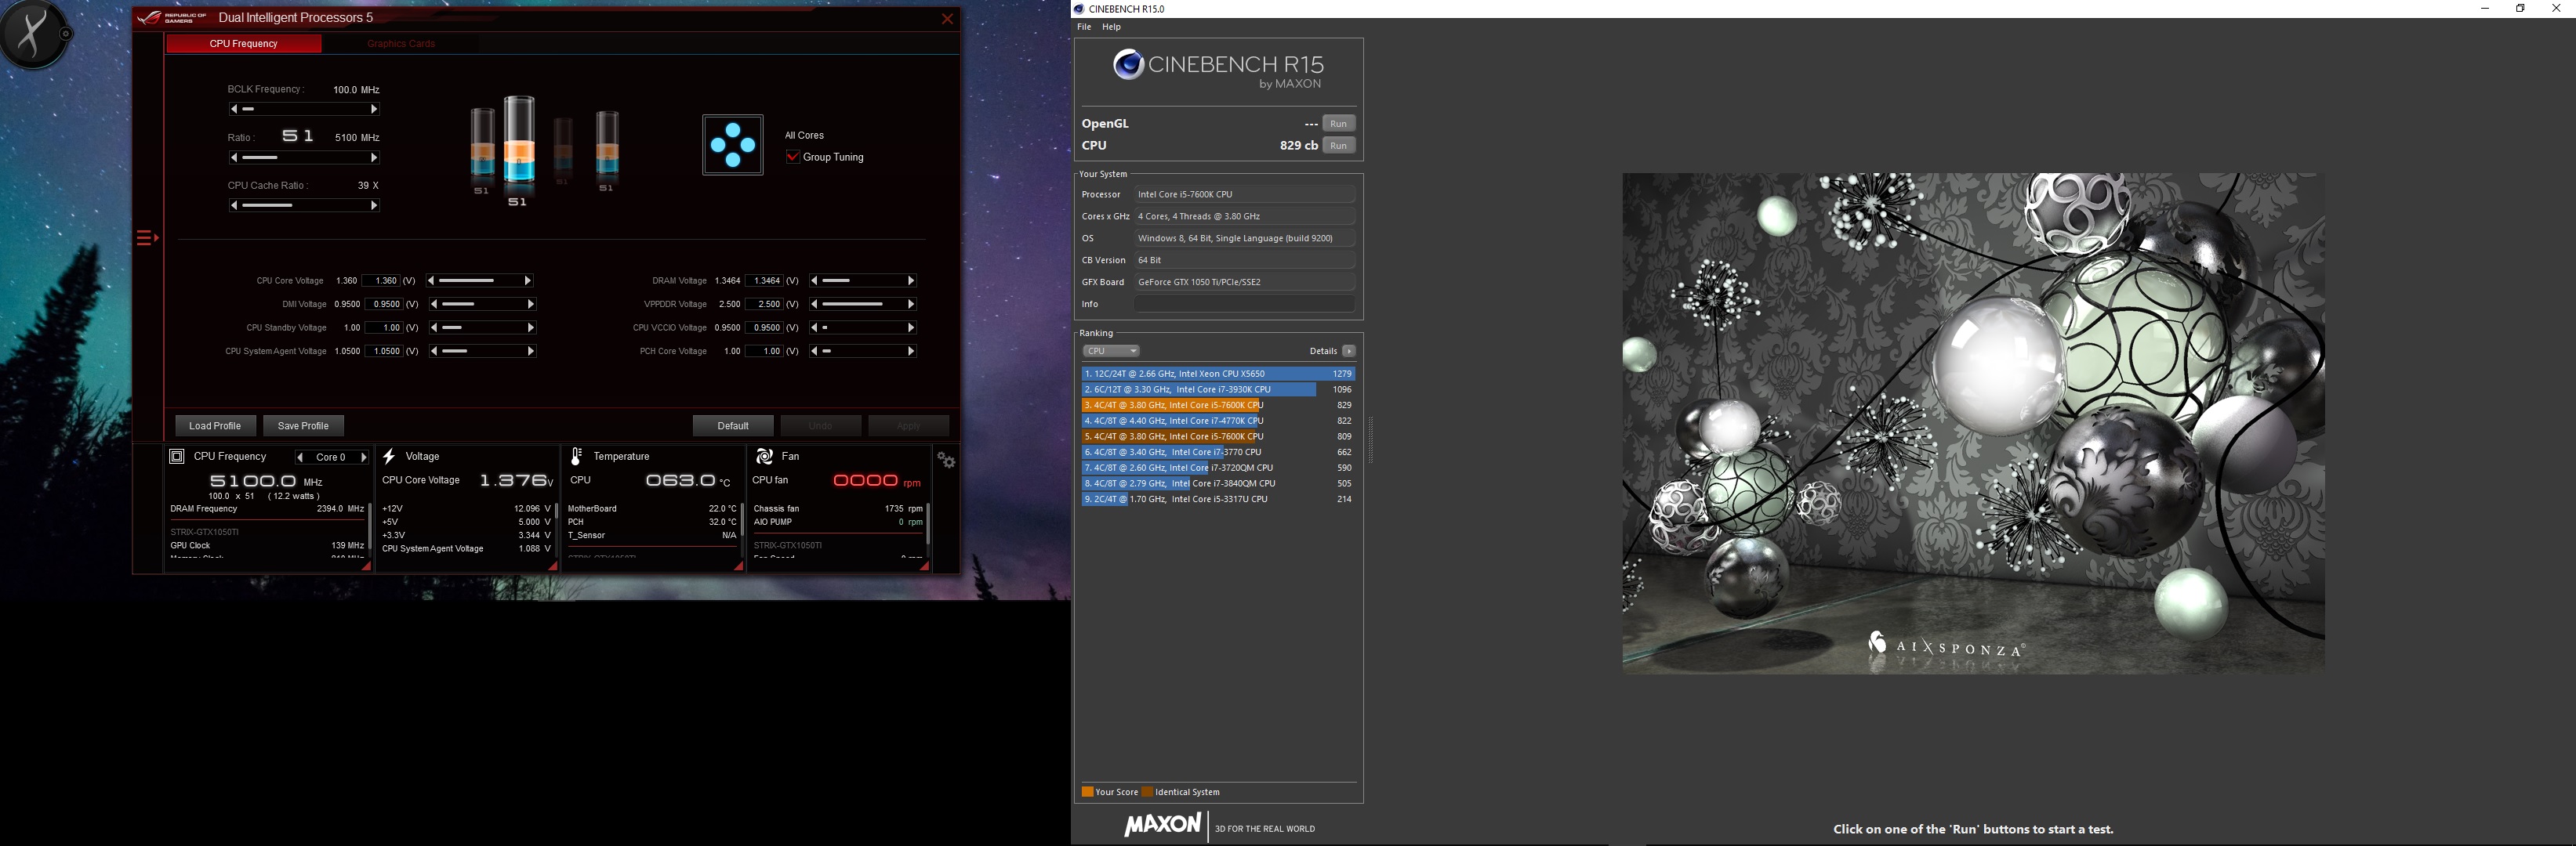Increase BCLK Frequency with right arrow
This screenshot has width=2576, height=846.
click(x=374, y=109)
